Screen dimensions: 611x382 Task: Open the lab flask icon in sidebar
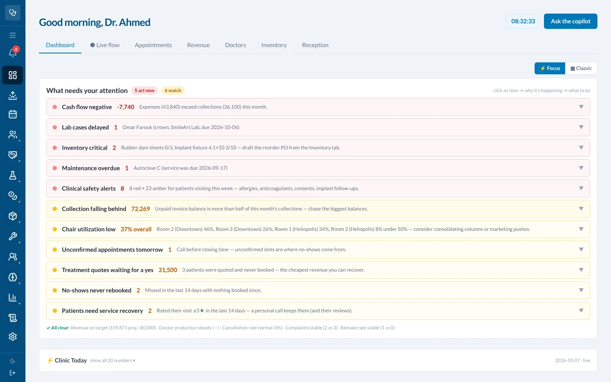[13, 175]
